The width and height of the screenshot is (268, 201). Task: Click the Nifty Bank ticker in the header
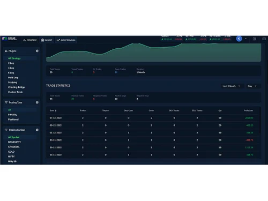(220, 38)
